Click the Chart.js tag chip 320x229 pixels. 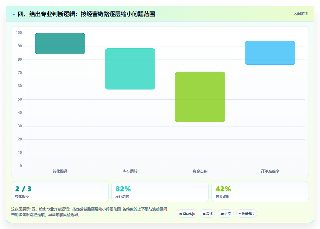(187, 214)
